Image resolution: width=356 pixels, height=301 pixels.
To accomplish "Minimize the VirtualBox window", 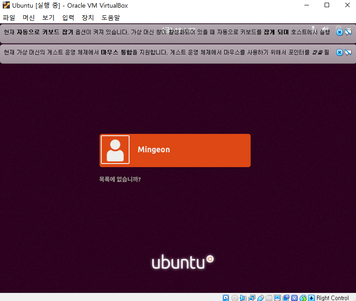I will click(x=307, y=5).
